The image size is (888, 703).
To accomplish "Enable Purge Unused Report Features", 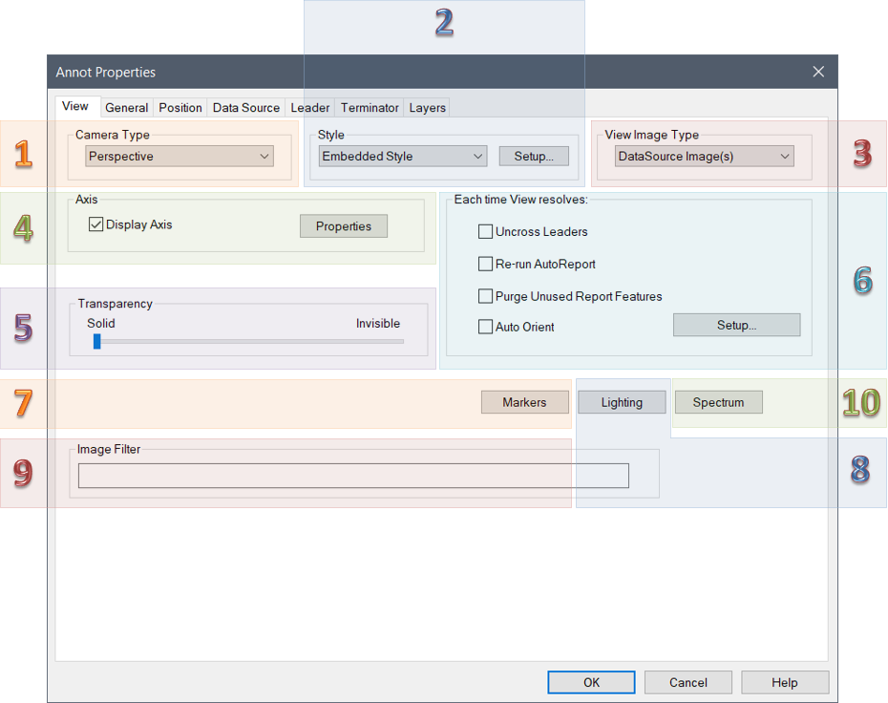I will (485, 297).
